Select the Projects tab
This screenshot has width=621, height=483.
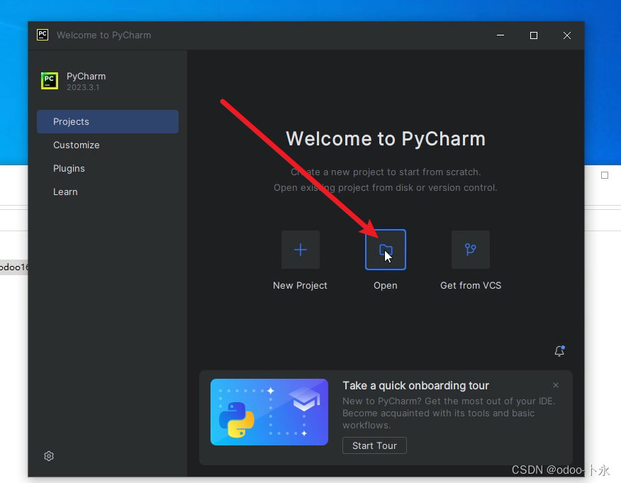click(108, 122)
